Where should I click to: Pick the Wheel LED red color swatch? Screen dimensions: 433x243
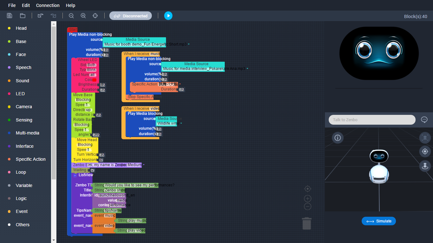[94, 80]
